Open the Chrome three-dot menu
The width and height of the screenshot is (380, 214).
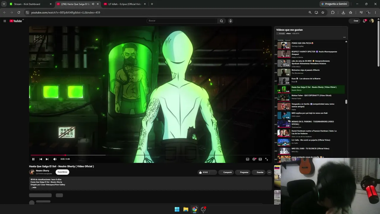tap(376, 12)
